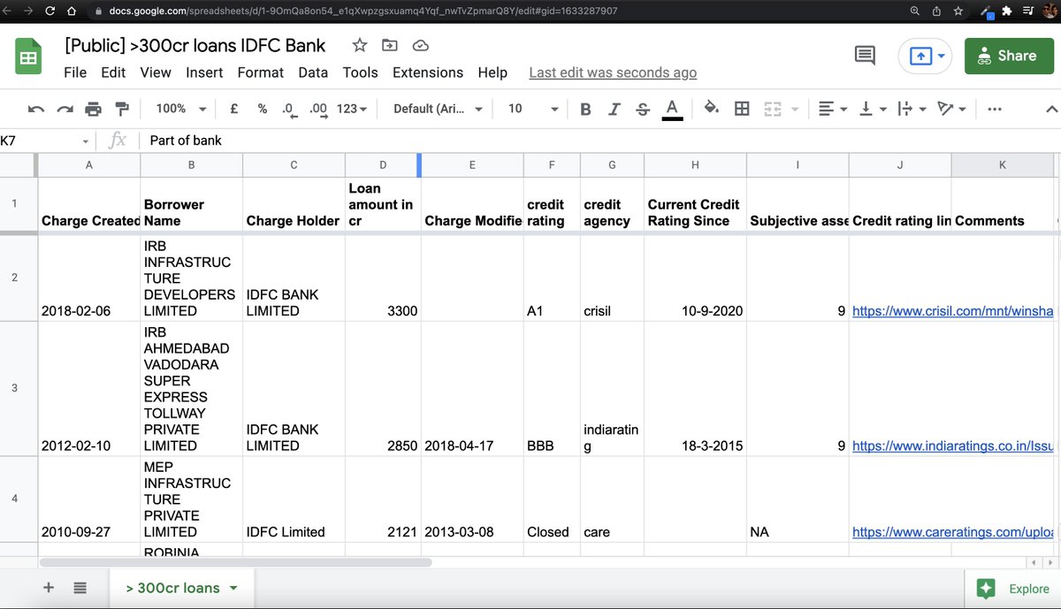Go to Sheets home via logo
The width and height of the screenshot is (1061, 609).
point(28,57)
